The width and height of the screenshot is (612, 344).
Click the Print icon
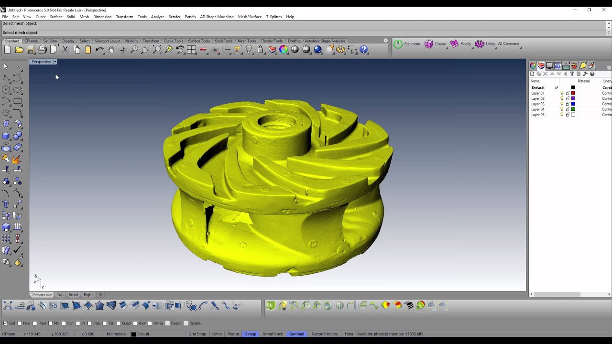(42, 50)
